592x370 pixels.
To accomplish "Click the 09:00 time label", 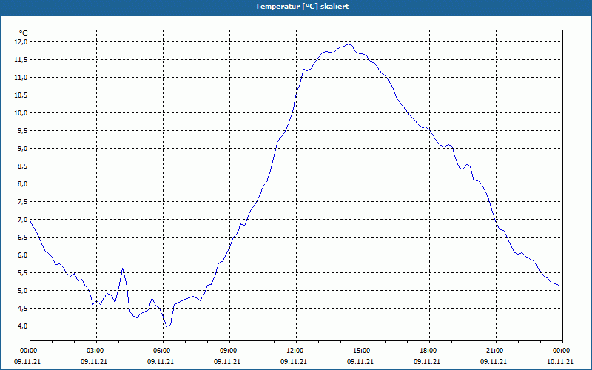I will (229, 351).
